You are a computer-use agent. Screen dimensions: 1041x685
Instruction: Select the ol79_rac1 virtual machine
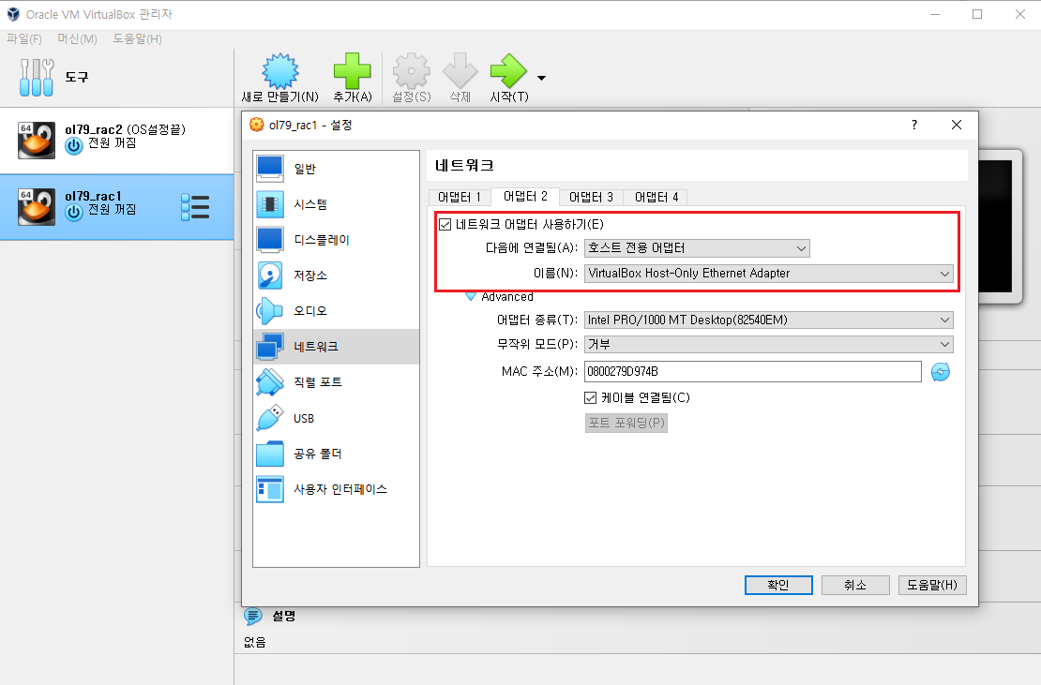coord(116,207)
